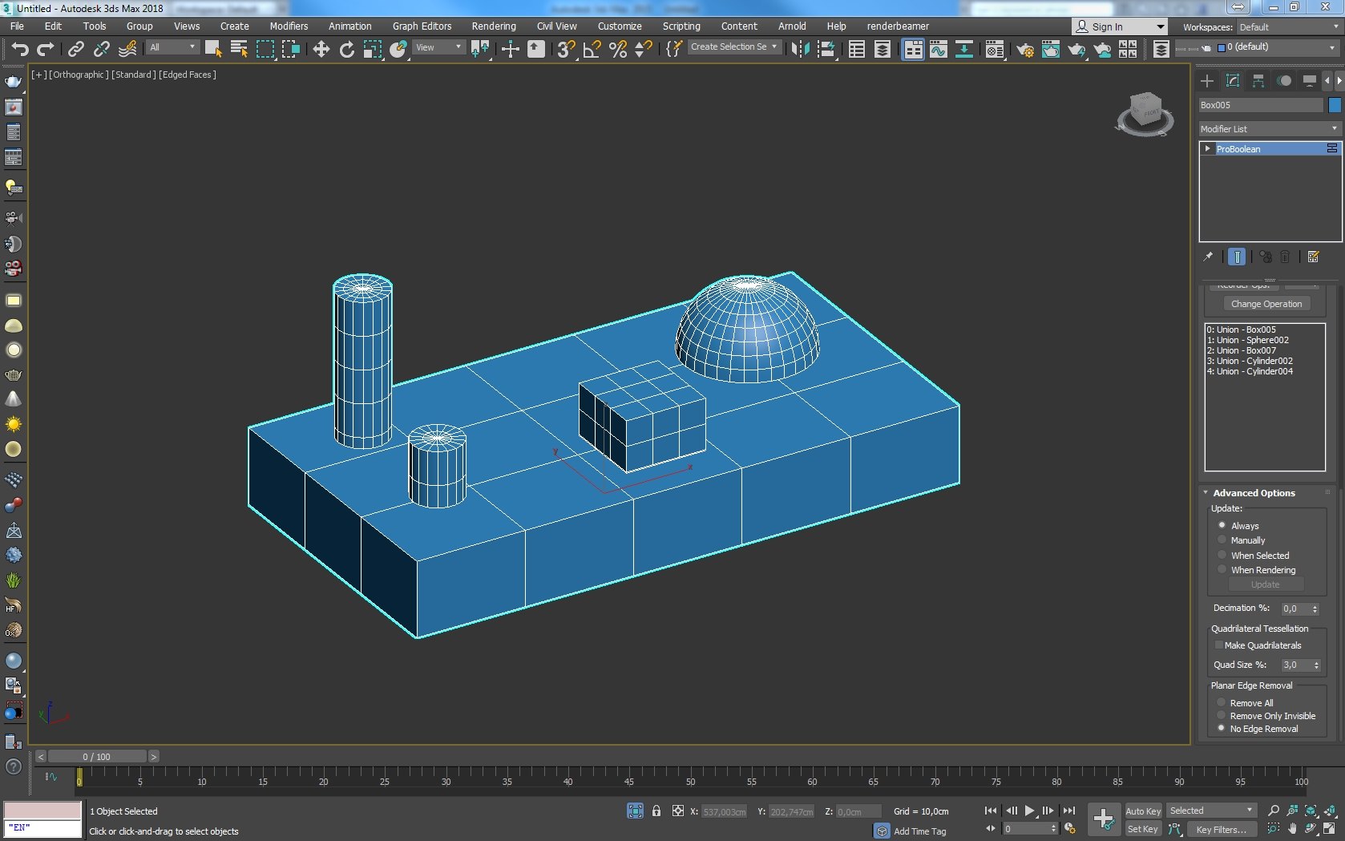
Task: Open Select by Name dialog
Action: [239, 49]
